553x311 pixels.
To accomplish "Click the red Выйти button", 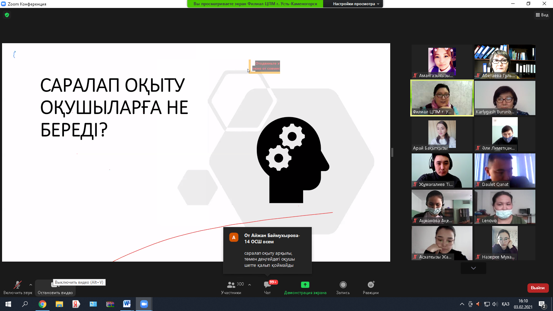I will pos(537,288).
